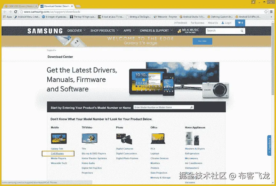Expand the APPS menu

coord(129,31)
